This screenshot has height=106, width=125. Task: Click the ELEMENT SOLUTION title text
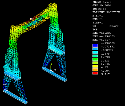point(106,12)
